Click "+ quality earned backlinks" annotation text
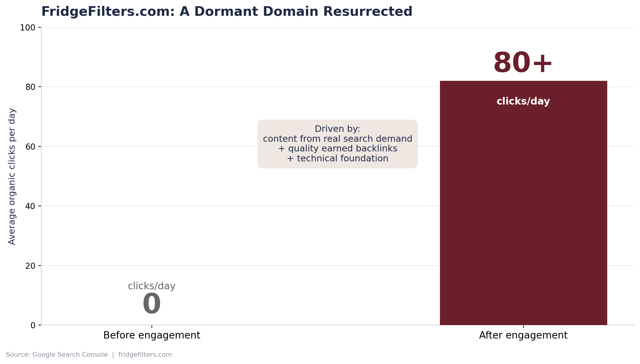Screen dimensions: 640x364 tap(338, 148)
